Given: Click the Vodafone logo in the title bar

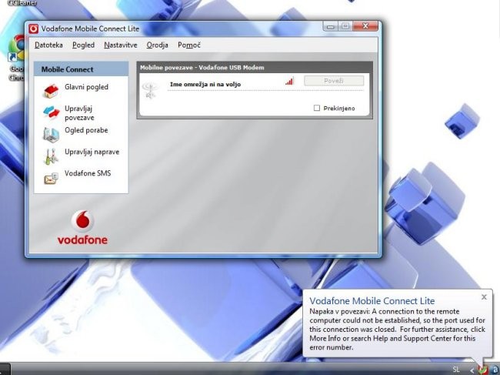Looking at the screenshot, I should (x=34, y=28).
